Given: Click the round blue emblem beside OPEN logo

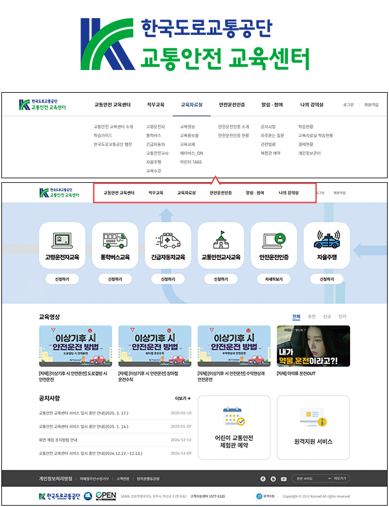Looking at the screenshot, I should [x=88, y=497].
